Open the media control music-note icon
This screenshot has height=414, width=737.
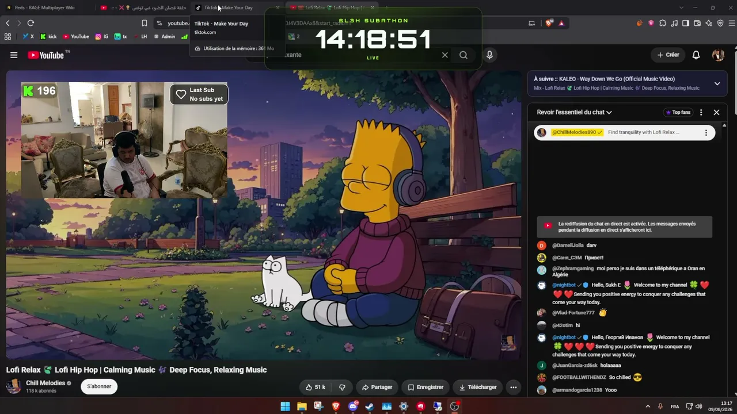(x=674, y=23)
